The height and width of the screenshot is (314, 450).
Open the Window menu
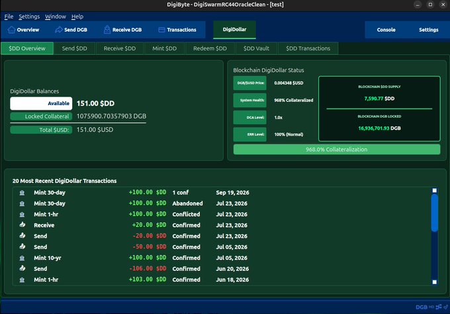pyautogui.click(x=56, y=17)
